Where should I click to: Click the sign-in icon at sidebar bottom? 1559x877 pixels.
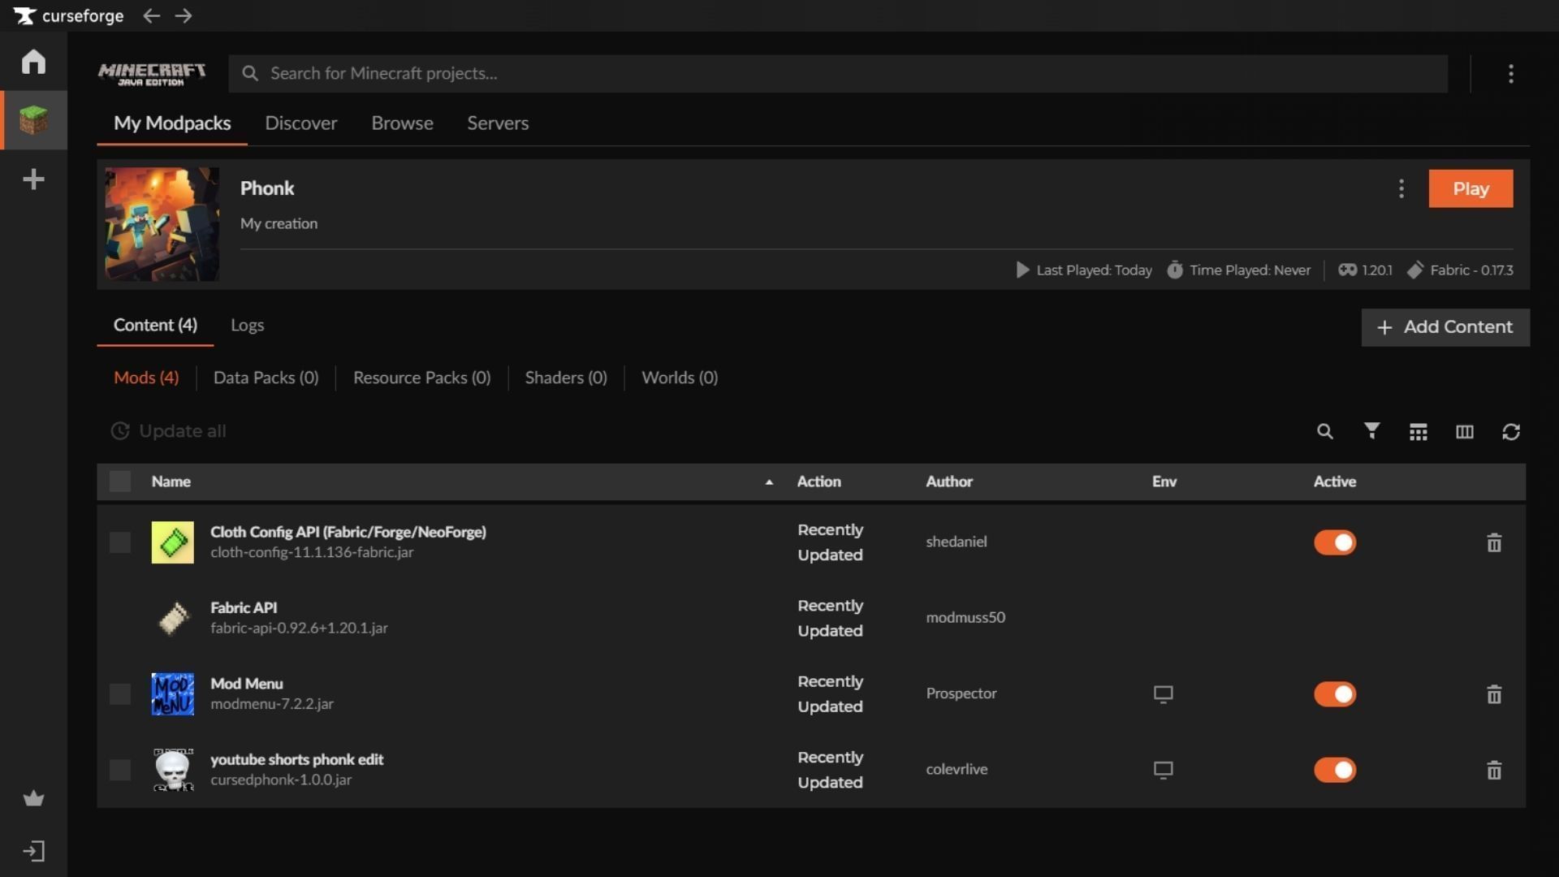click(x=33, y=851)
